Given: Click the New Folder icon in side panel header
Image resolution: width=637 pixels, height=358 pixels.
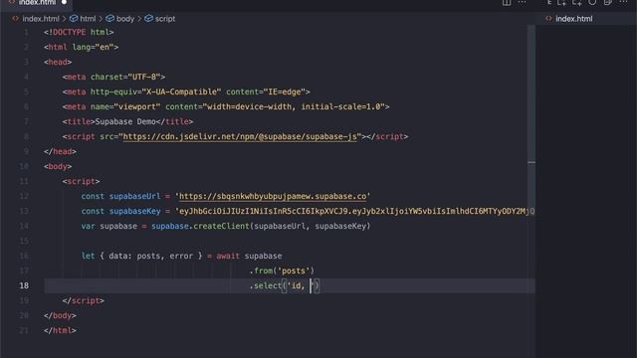Looking at the screenshot, I should click(577, 2).
